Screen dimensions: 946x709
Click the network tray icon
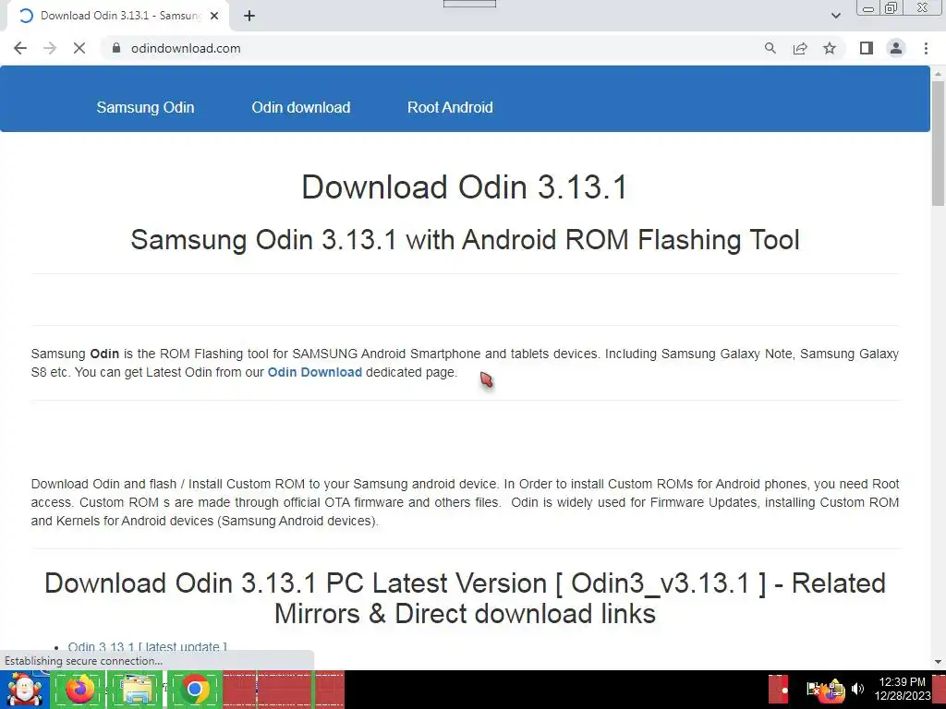pyautogui.click(x=835, y=689)
